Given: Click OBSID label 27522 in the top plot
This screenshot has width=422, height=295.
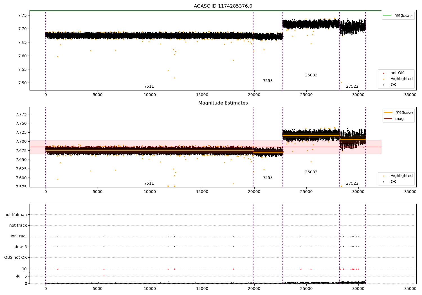Looking at the screenshot, I should pos(352,87).
